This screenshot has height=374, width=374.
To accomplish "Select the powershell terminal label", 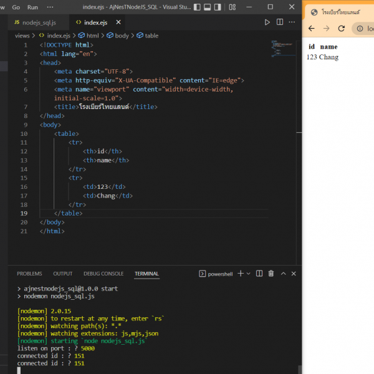I will (x=219, y=274).
